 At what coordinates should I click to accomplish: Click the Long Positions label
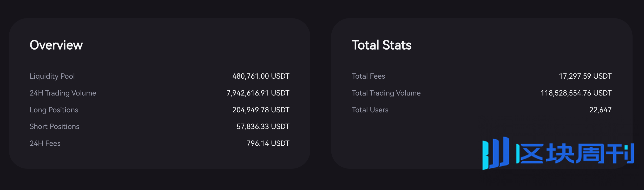pyautogui.click(x=54, y=110)
